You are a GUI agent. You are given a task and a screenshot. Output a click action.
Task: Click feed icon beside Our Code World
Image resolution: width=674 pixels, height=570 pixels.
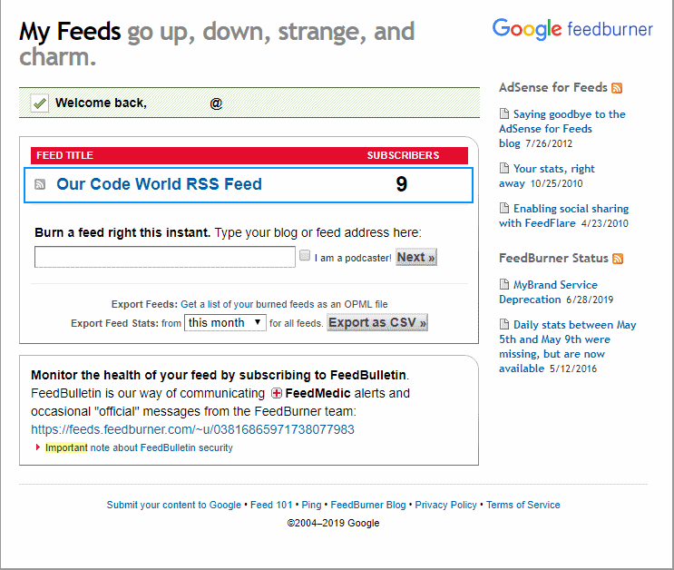pyautogui.click(x=40, y=184)
